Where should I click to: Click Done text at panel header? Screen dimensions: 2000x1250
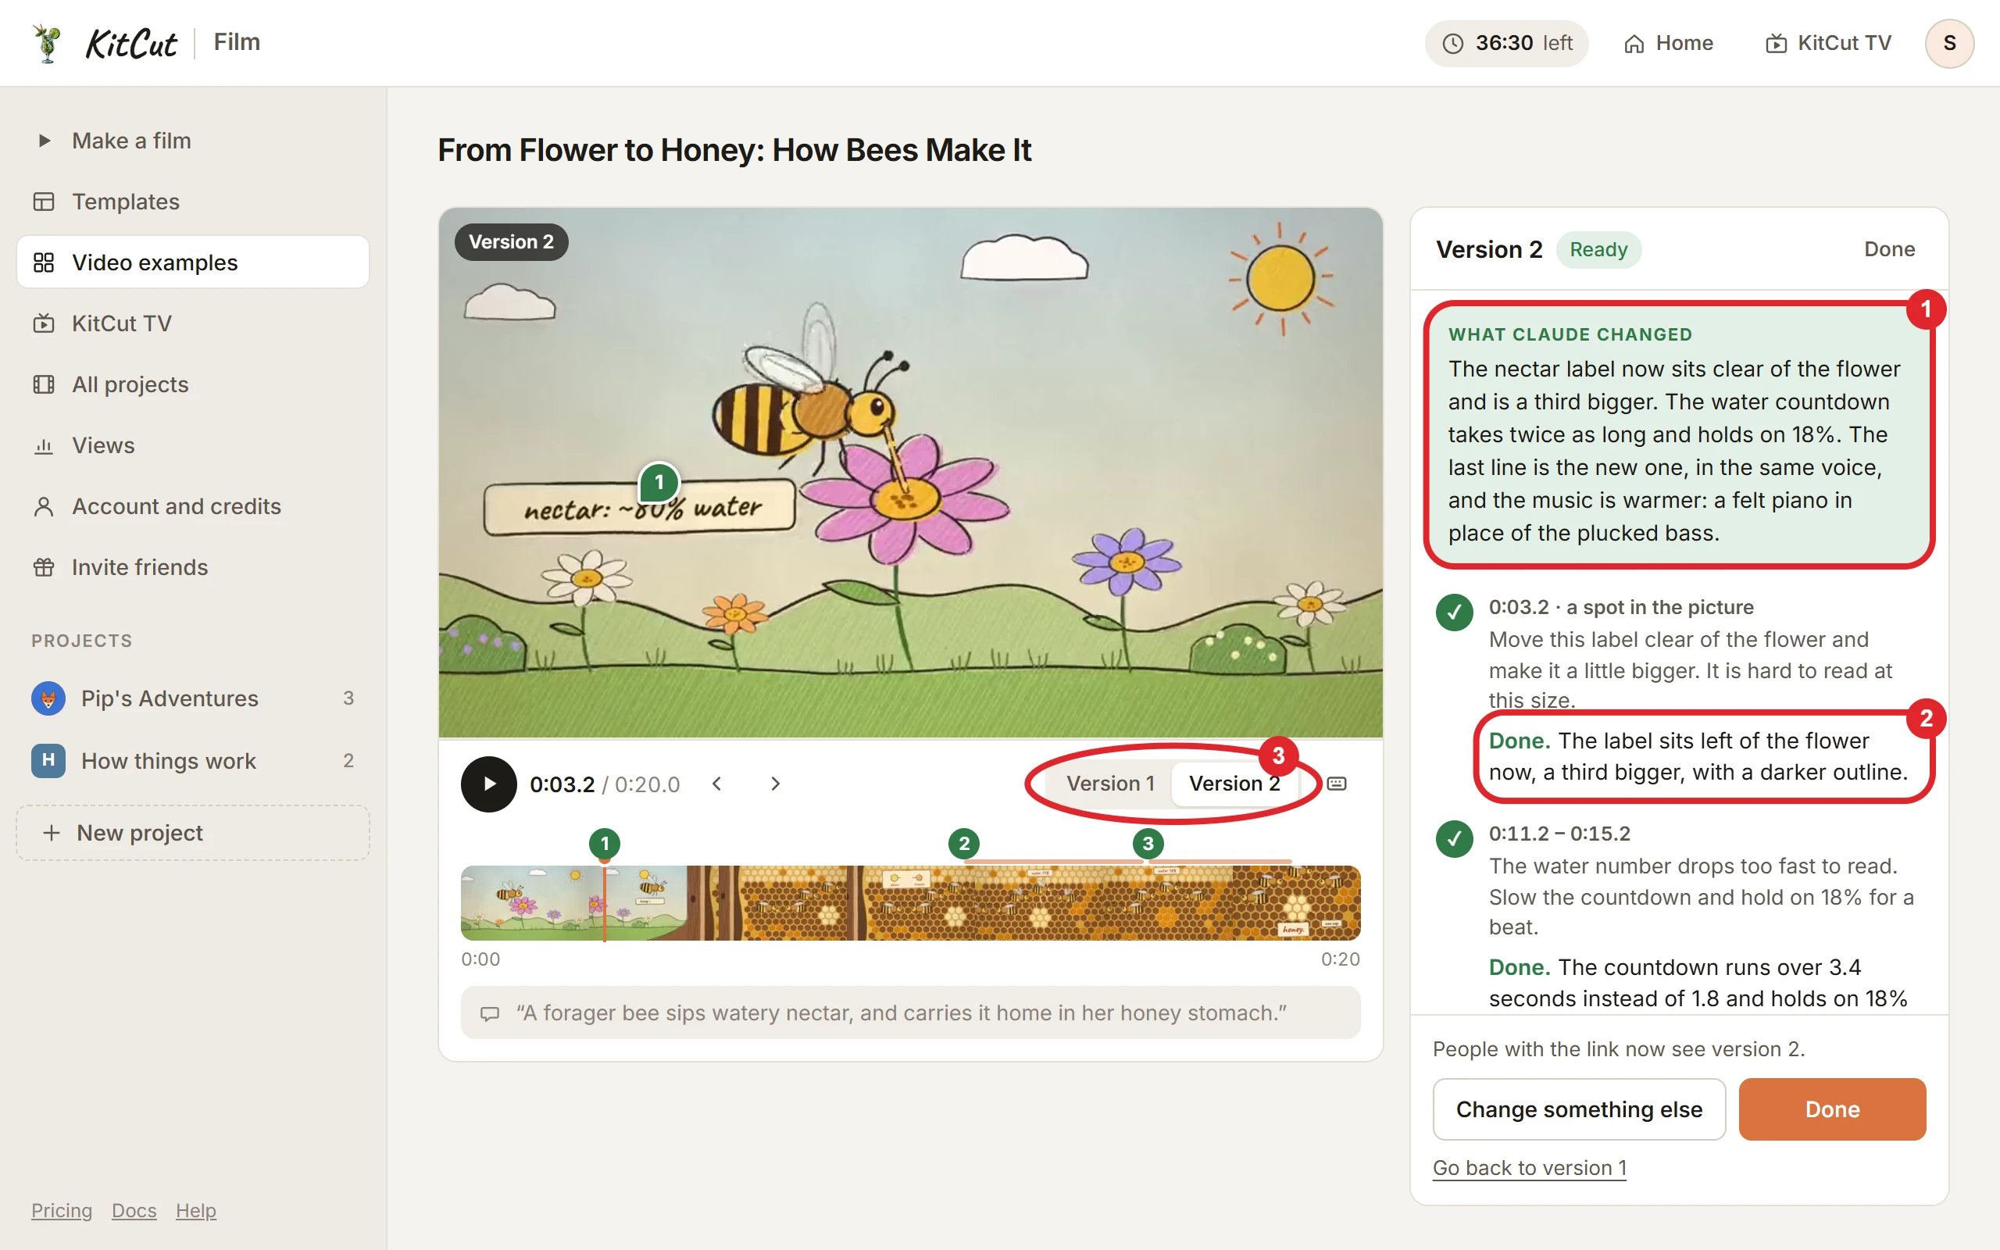1888,250
